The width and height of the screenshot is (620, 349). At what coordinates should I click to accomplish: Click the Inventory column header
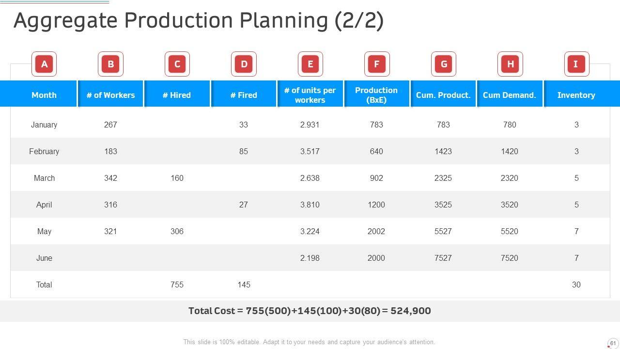pyautogui.click(x=576, y=95)
